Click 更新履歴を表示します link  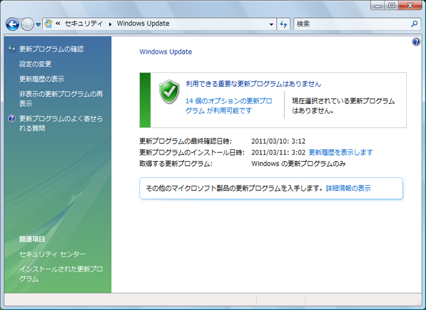pos(341,152)
